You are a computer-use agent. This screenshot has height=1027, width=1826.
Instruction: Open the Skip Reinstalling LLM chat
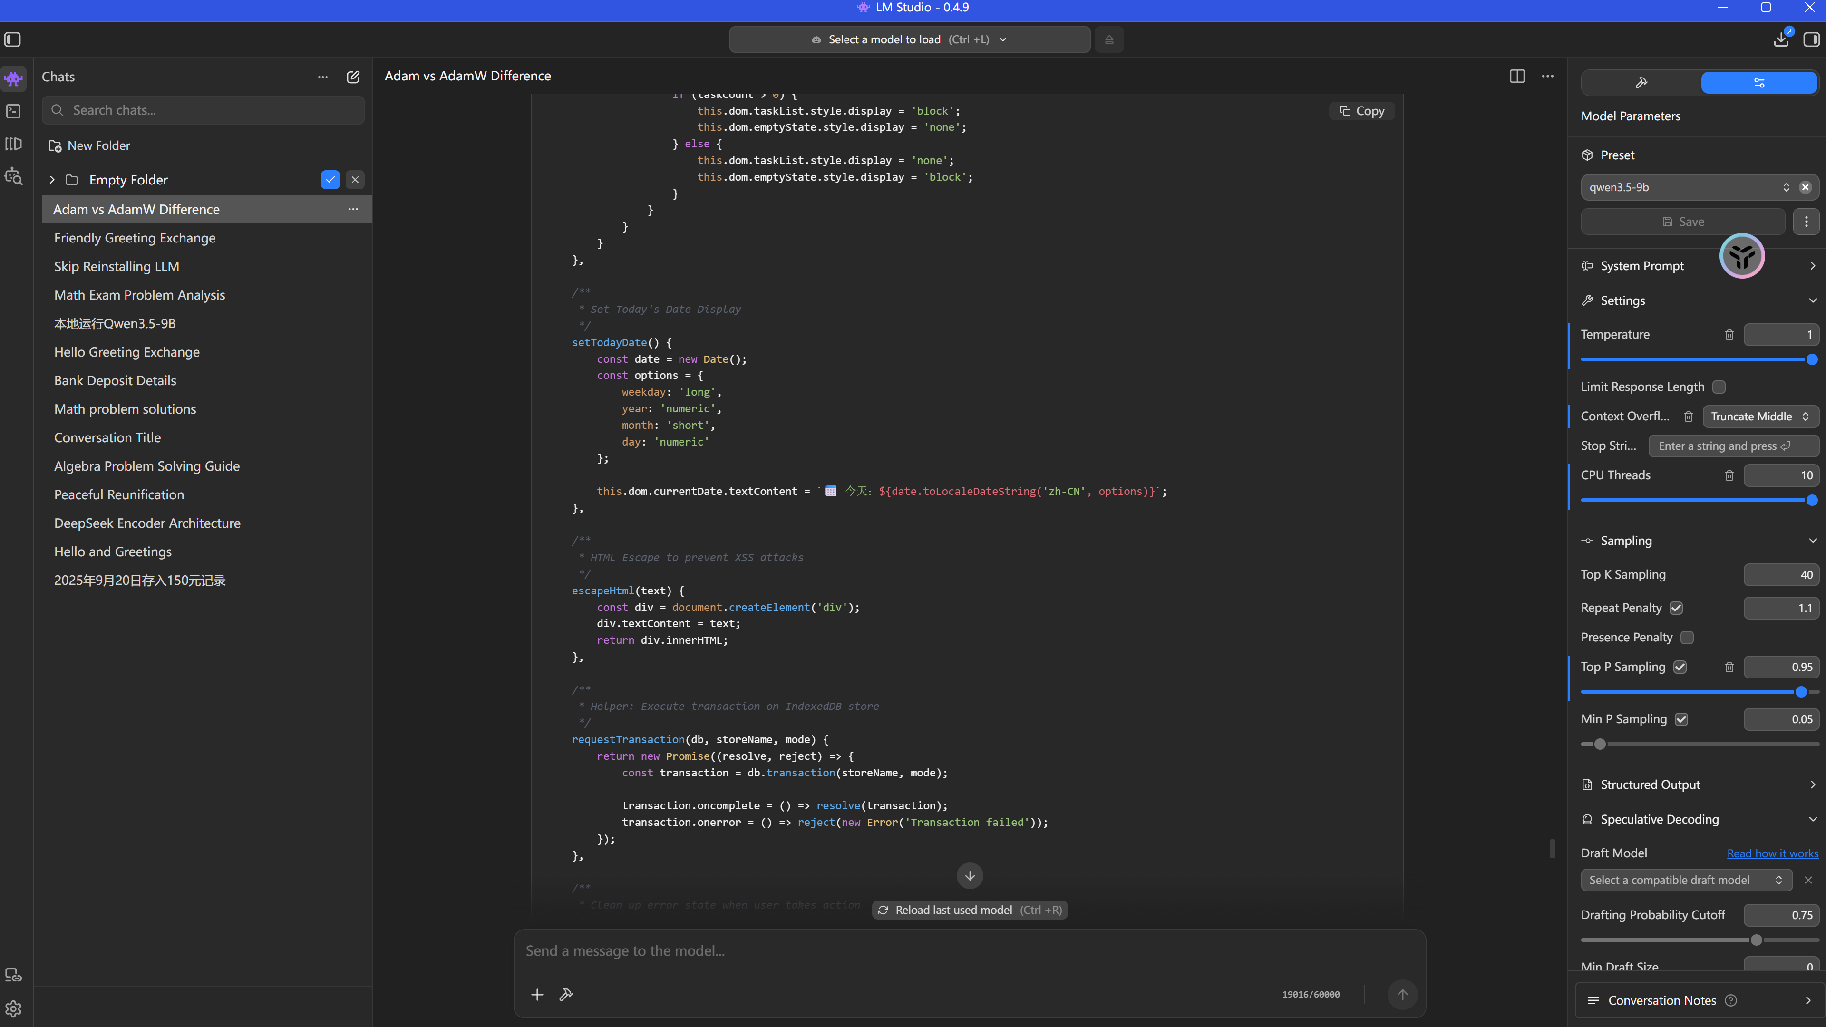point(206,266)
